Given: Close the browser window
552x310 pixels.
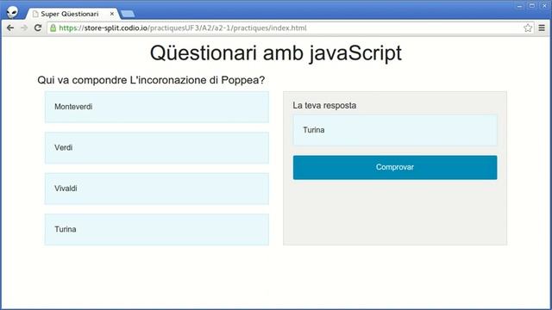Looking at the screenshot, I should coord(544,6).
